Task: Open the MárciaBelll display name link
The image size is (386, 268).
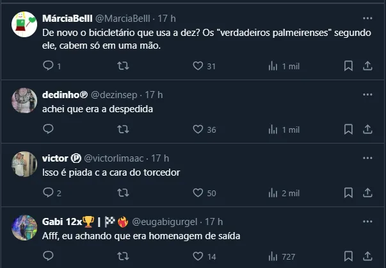Action: coord(67,18)
